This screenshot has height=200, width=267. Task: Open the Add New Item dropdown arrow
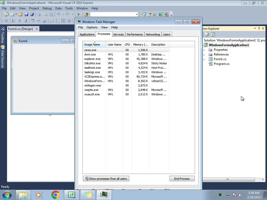click(x=16, y=15)
